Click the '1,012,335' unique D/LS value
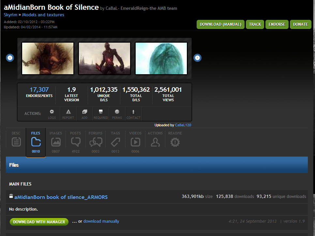Image resolution: width=315 pixels, height=236 pixels. pyautogui.click(x=104, y=90)
